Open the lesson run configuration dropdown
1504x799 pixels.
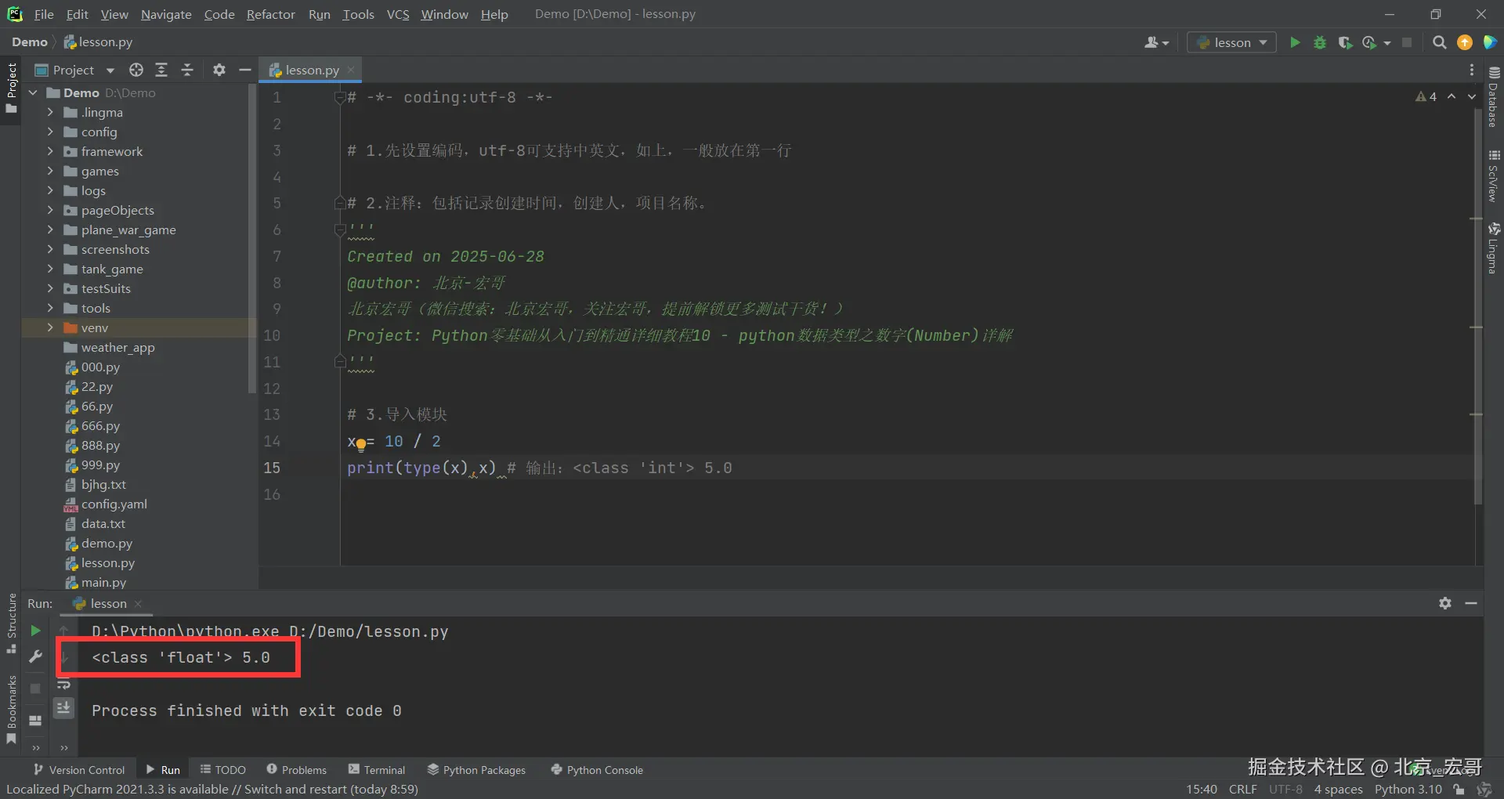1232,42
